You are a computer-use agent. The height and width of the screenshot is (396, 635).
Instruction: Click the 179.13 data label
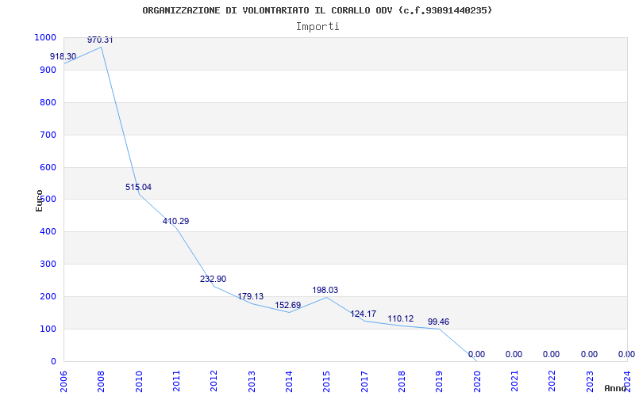pos(250,296)
